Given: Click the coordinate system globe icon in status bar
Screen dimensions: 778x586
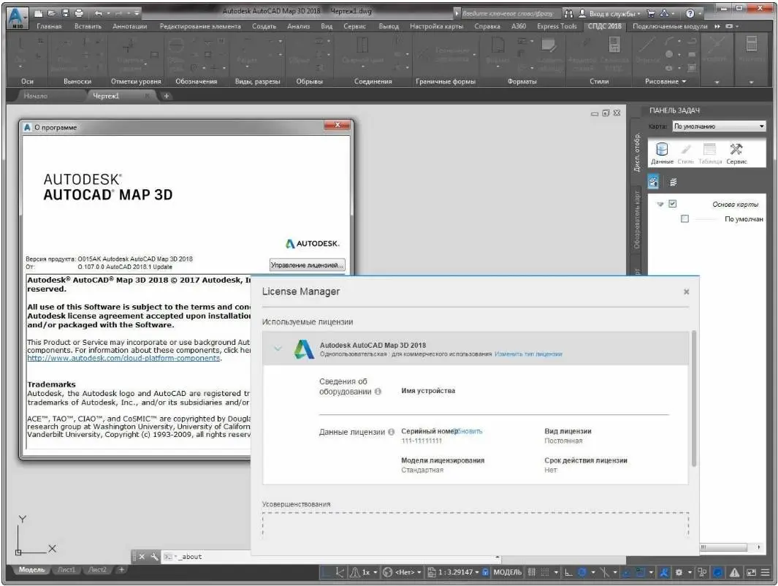Looking at the screenshot, I should pos(387,572).
